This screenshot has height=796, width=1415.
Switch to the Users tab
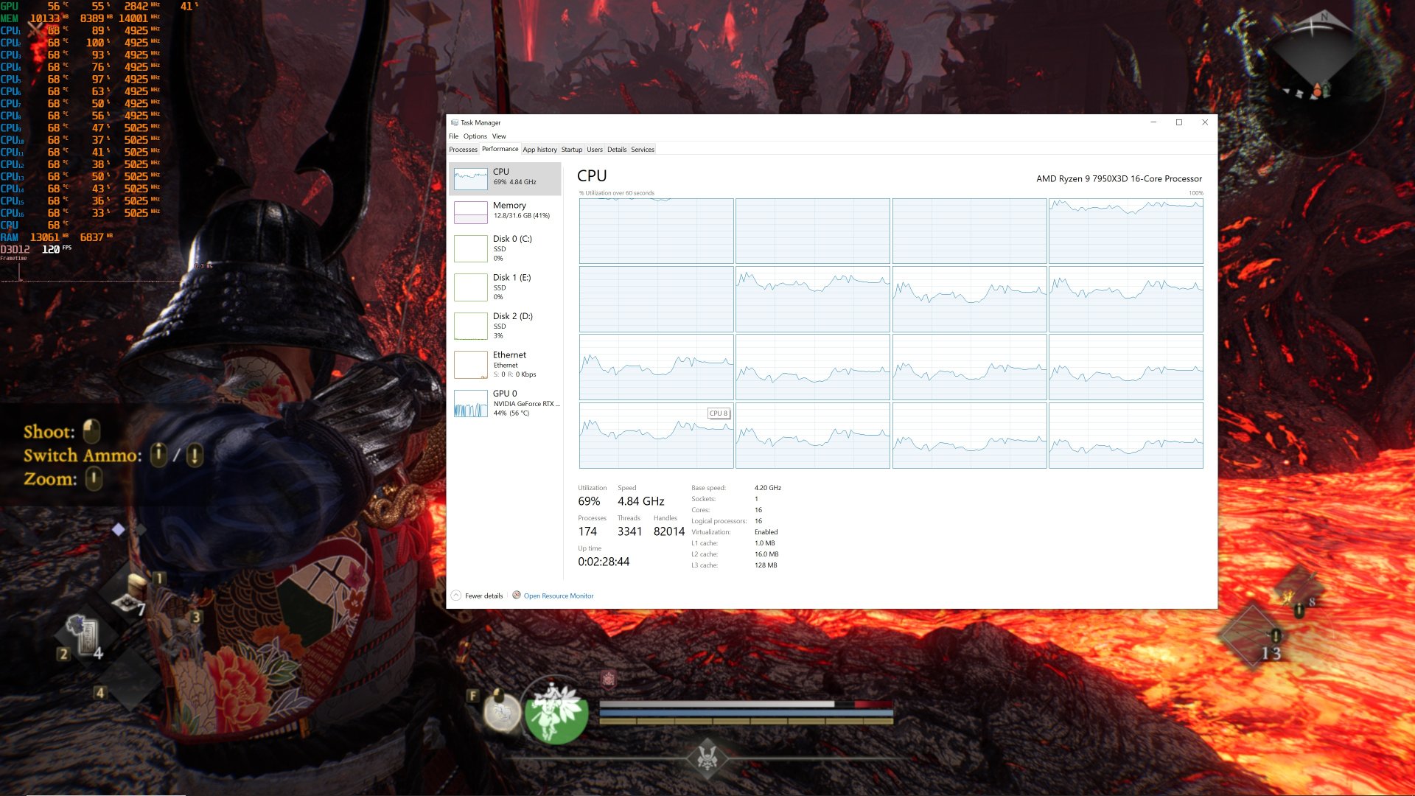595,149
